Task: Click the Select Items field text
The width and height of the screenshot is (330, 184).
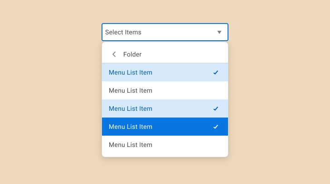Action: point(123,32)
